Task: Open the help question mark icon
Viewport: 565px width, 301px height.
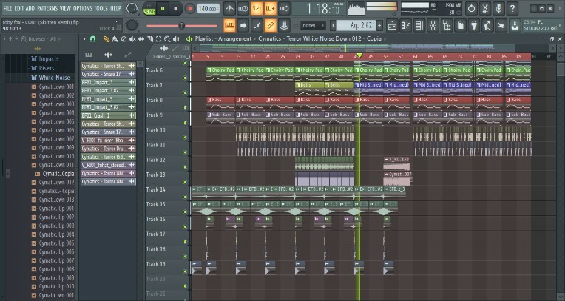Action: pos(512,9)
